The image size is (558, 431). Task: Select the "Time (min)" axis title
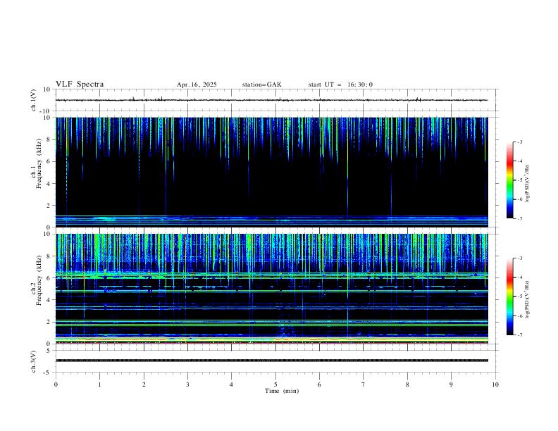click(x=282, y=391)
